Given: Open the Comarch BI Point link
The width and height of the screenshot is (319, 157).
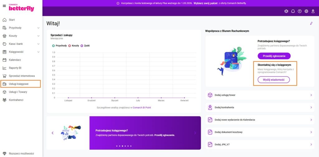Looking at the screenshot, I should pyautogui.click(x=142, y=107).
